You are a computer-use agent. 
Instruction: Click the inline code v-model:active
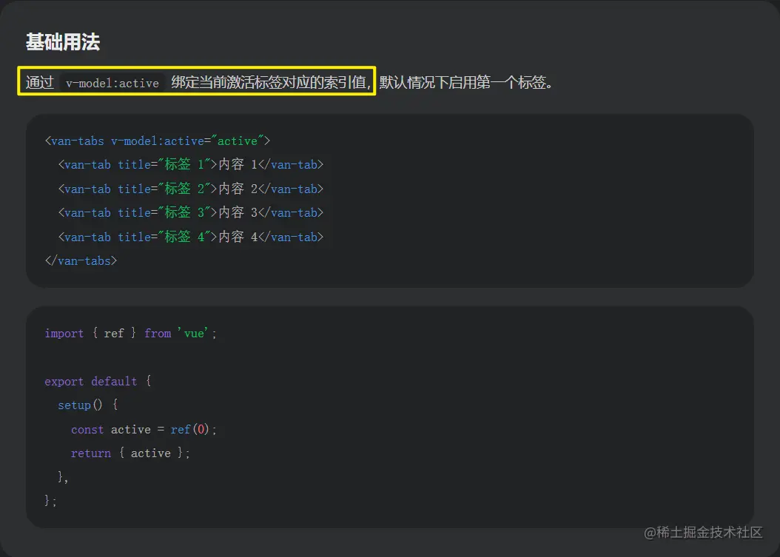112,83
